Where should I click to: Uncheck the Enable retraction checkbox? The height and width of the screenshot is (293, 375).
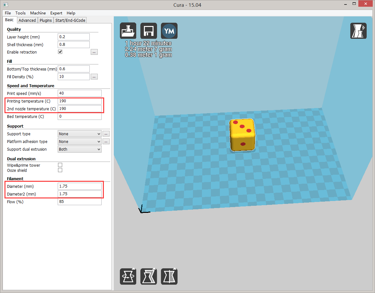[60, 51]
